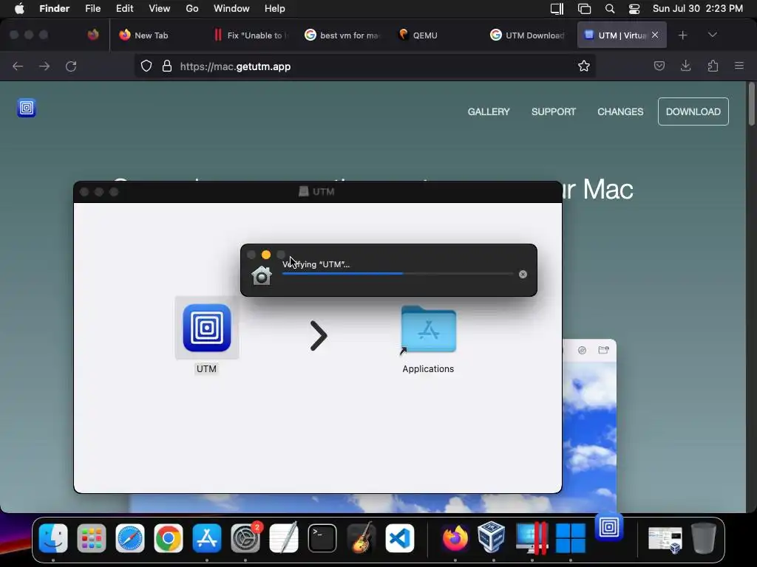Screen dimensions: 757x567
Task: Open a new browser tab with plus
Action: pyautogui.click(x=682, y=35)
